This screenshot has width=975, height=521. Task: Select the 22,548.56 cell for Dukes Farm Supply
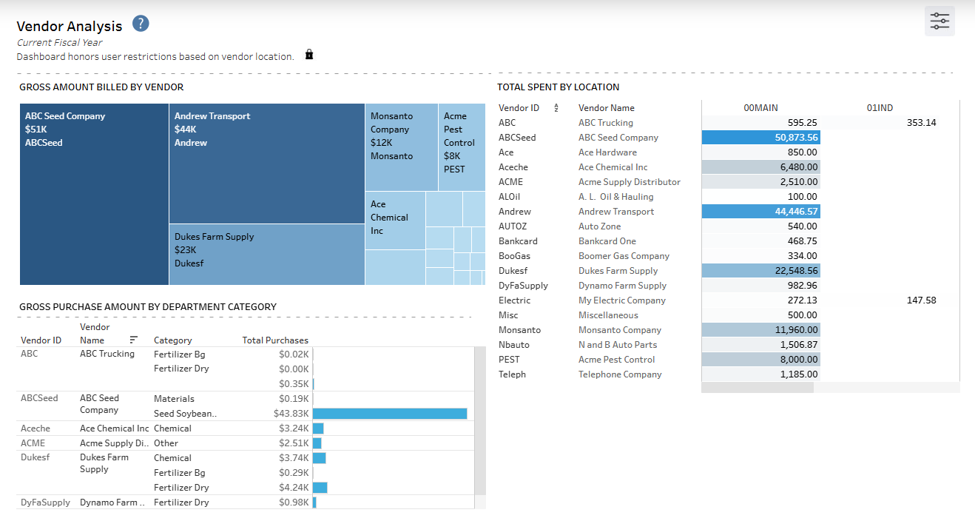(x=760, y=271)
